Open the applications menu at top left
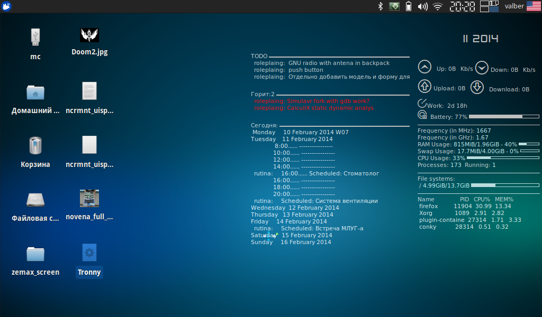542x317 pixels. (x=6, y=6)
